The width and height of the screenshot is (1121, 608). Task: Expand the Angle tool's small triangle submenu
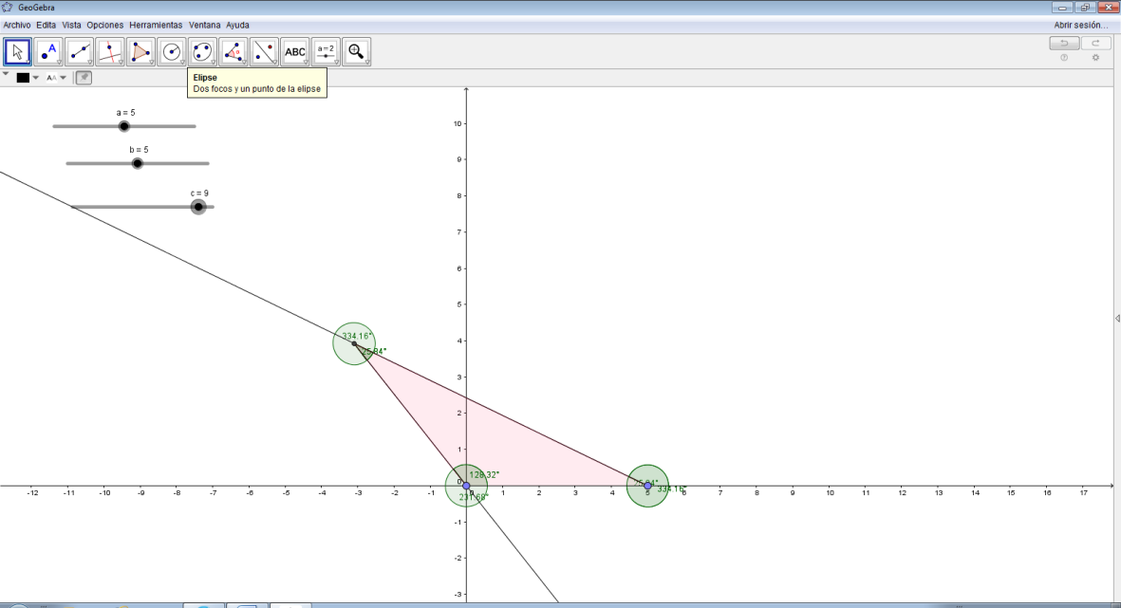tap(244, 63)
